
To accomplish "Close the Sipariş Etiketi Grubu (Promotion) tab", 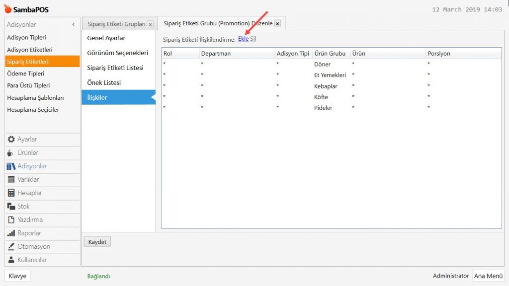I will (x=277, y=23).
